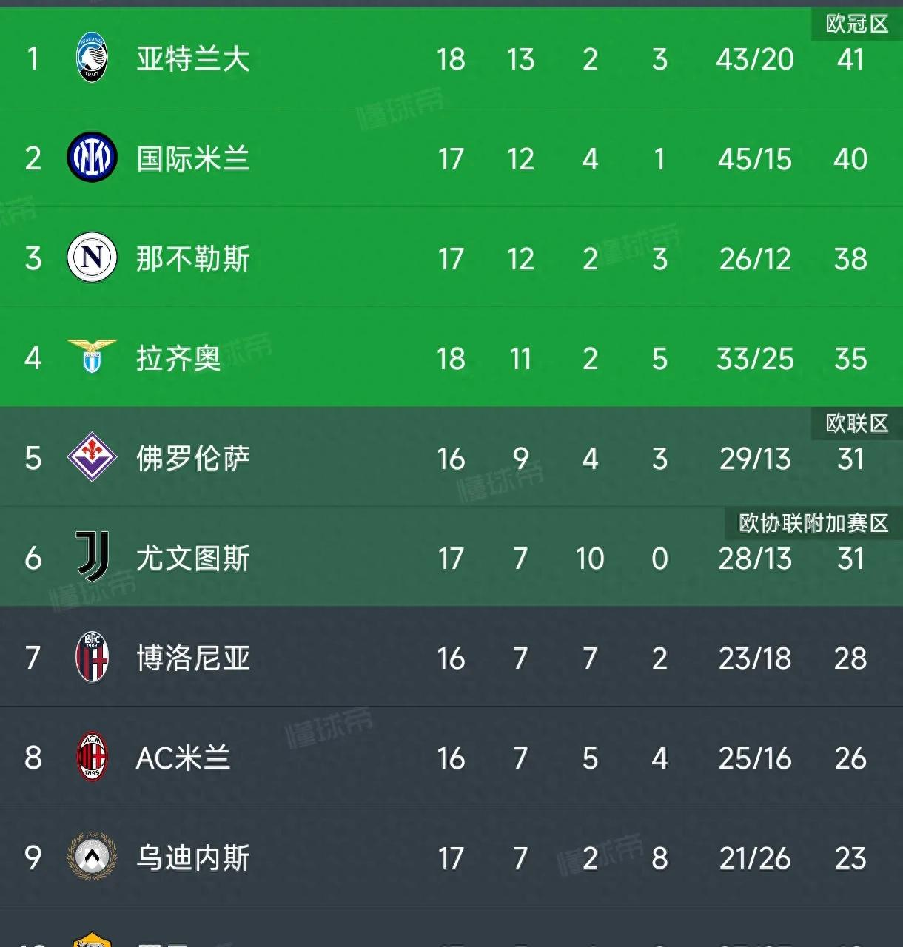The image size is (903, 947).
Task: Select the Bologna BFC crest
Action: [x=93, y=657]
